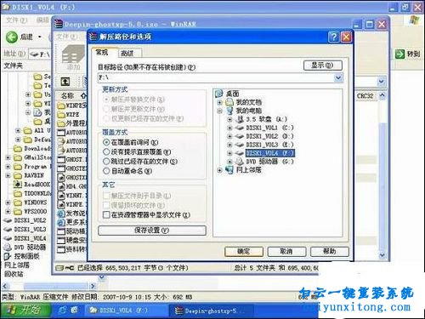Select 解压并替换文件 radio option
The width and height of the screenshot is (425, 319).
point(106,100)
